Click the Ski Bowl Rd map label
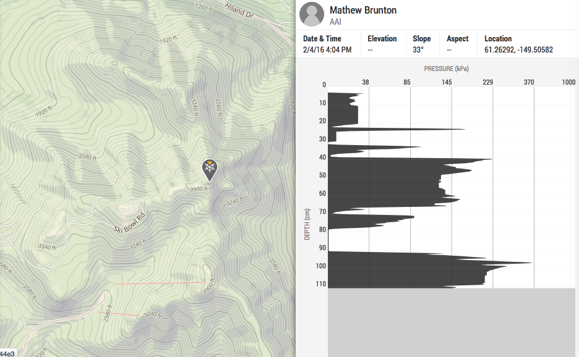 (129, 223)
